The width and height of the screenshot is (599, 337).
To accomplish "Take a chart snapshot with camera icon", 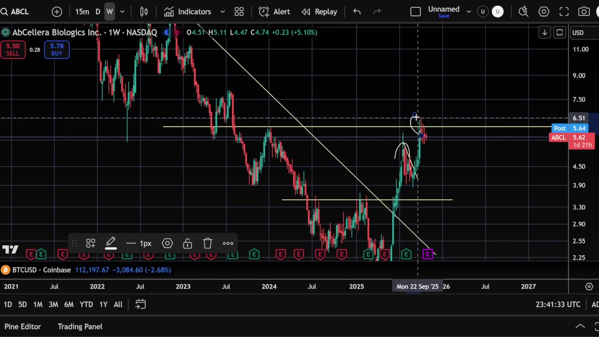I will pos(584,12).
